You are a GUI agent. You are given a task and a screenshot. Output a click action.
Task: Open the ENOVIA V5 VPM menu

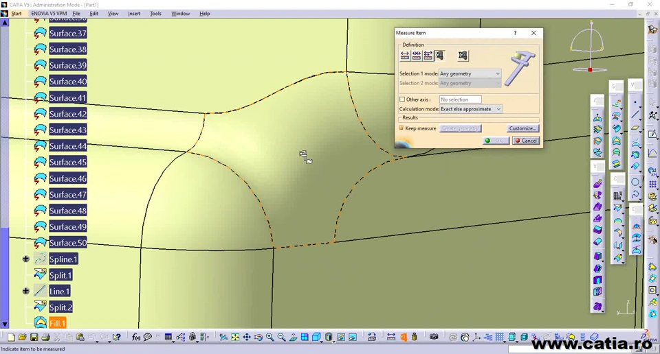pos(49,14)
